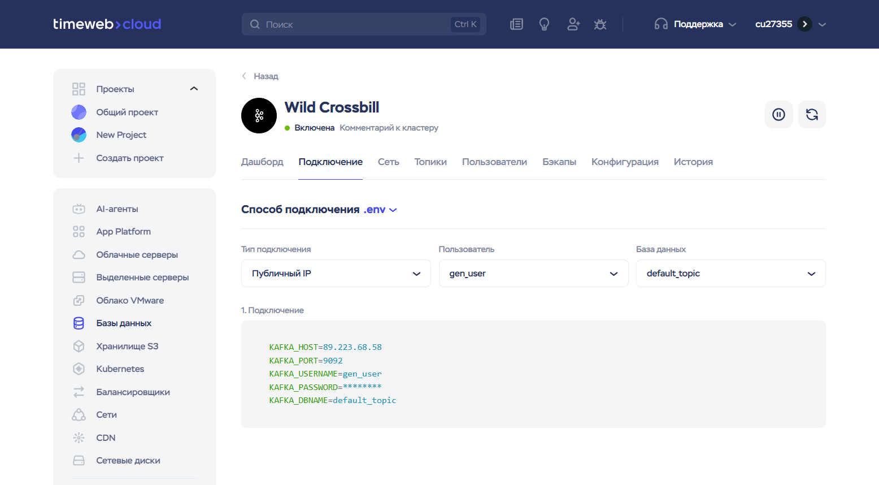879x485 pixels.
Task: Click the refresh cluster icon button
Action: pyautogui.click(x=812, y=115)
